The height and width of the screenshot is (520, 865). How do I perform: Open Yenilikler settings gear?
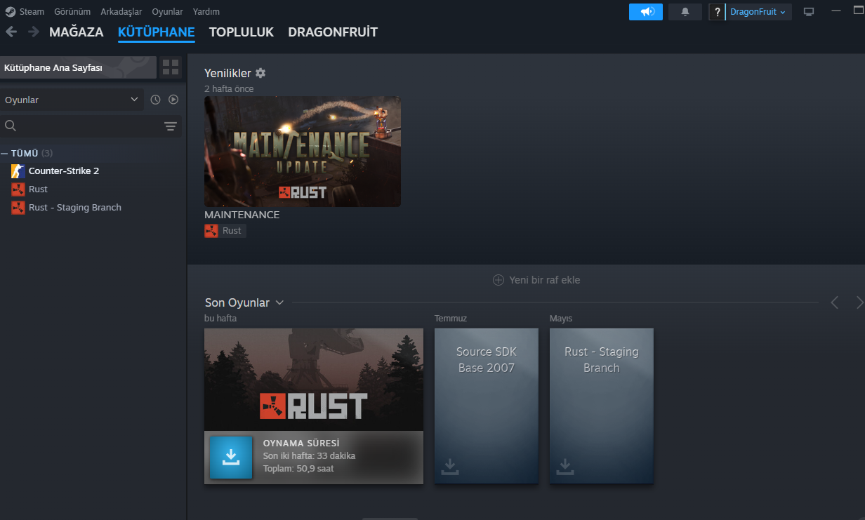(260, 73)
